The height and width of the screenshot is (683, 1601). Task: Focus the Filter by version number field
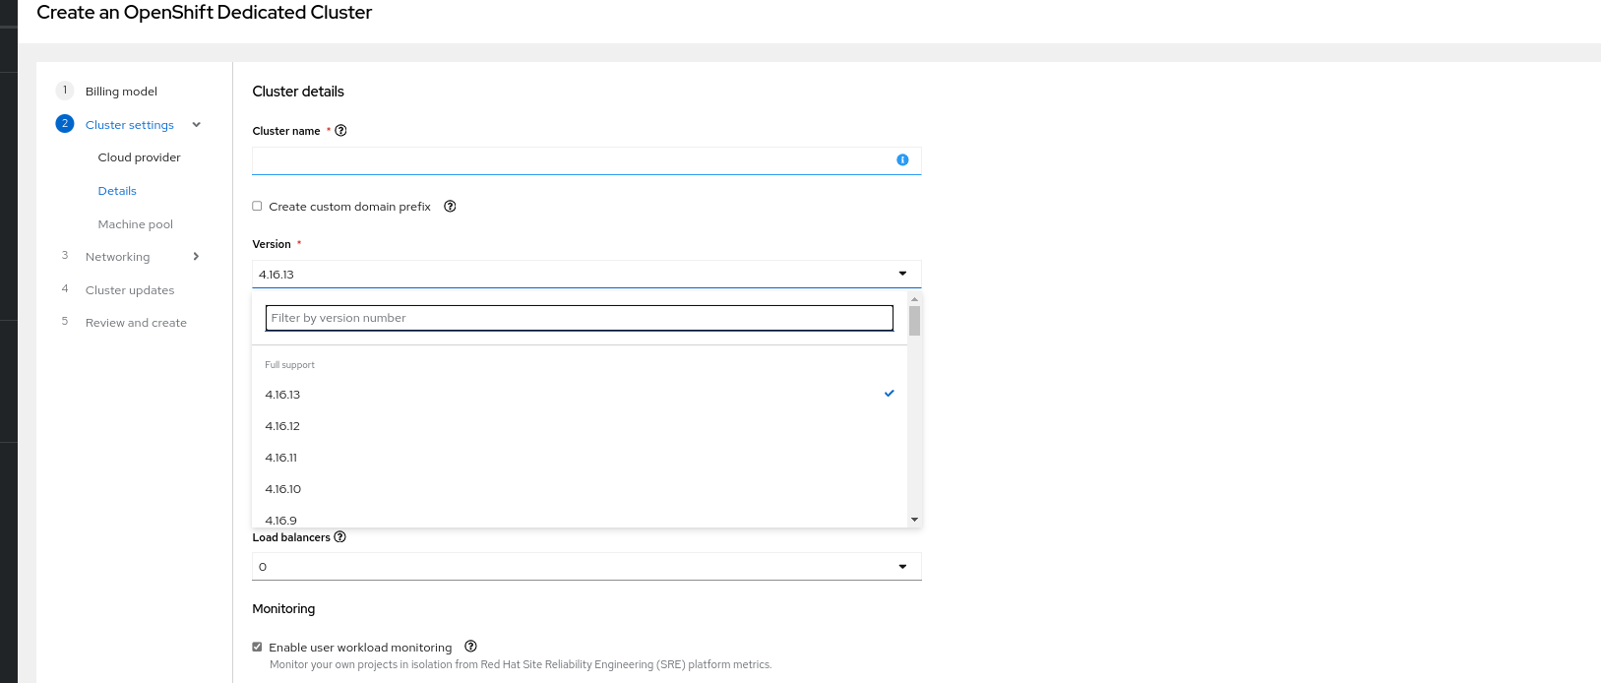[580, 318]
